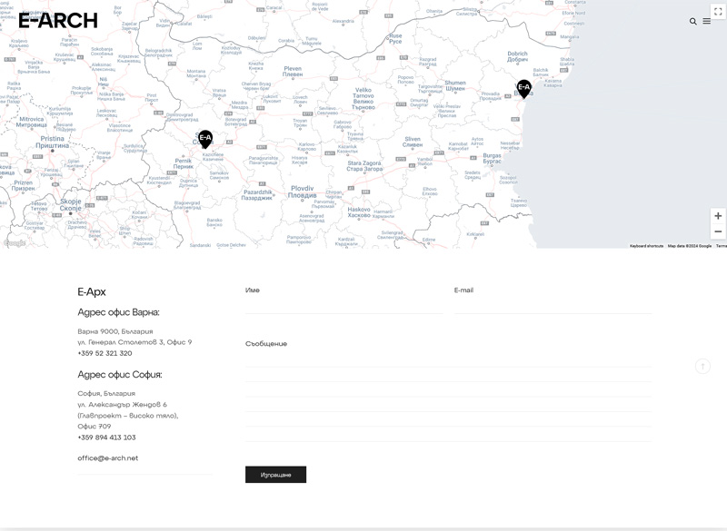Viewport: 727px width, 531px height.
Task: Focus the E-mail input field
Action: point(553,307)
